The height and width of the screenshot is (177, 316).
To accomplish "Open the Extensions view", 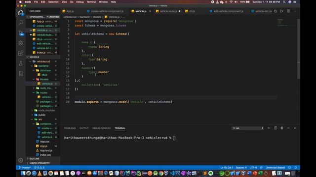I will [21, 53].
